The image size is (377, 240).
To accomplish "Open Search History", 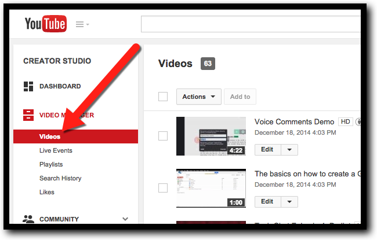I will pos(60,178).
